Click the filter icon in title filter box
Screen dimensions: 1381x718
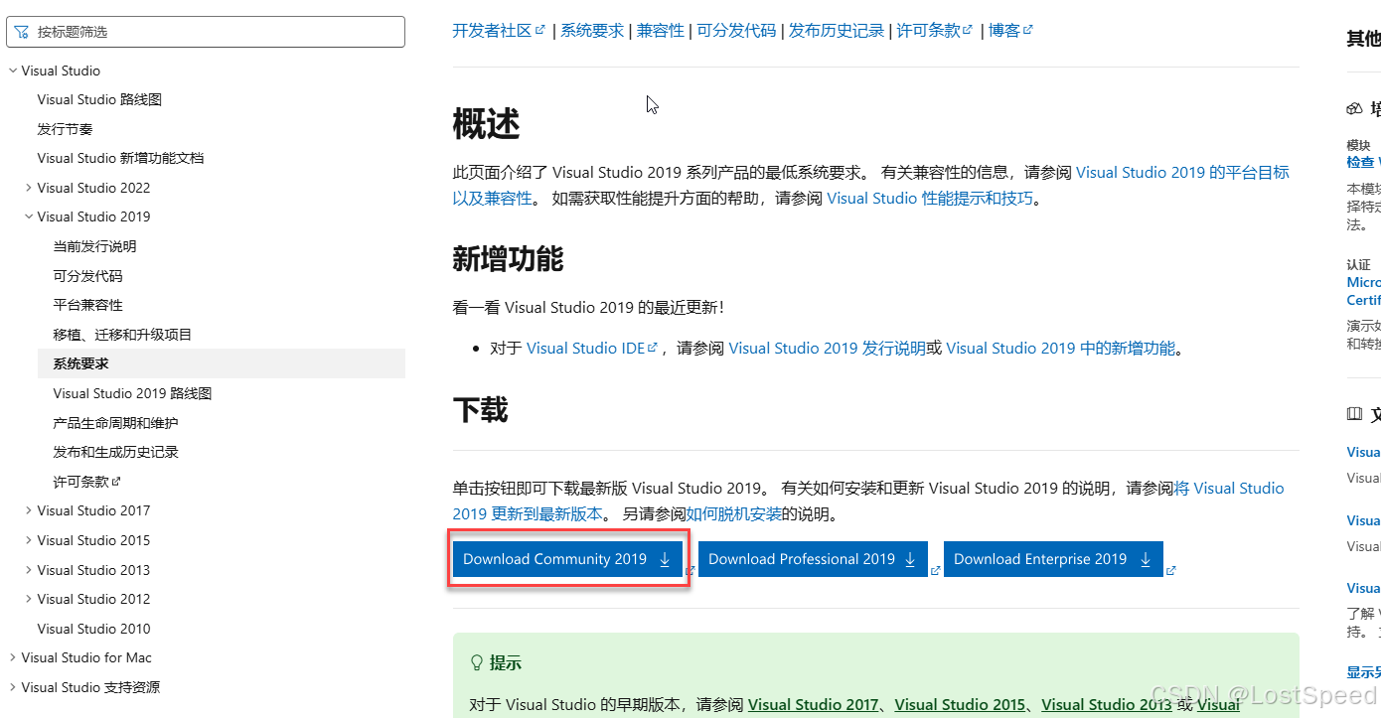22,32
